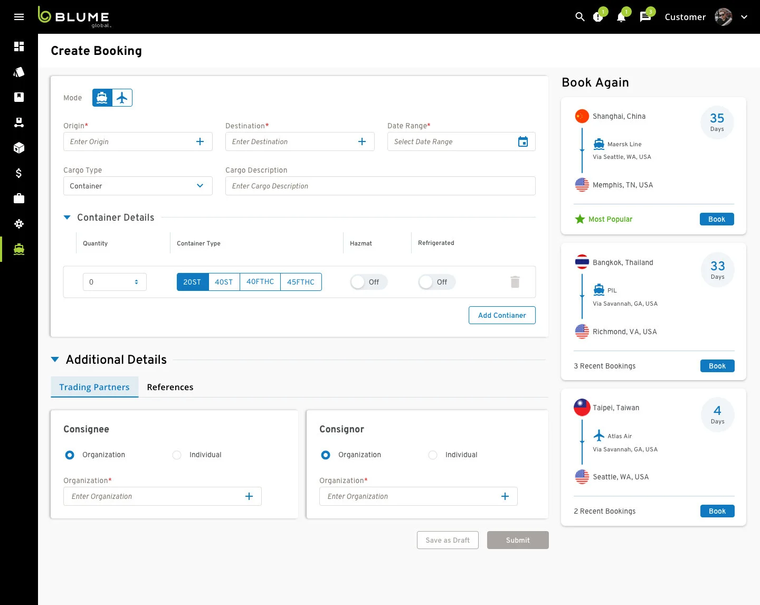Image resolution: width=760 pixels, height=605 pixels.
Task: Open the dashboard sidebar icon
Action: [x=19, y=46]
